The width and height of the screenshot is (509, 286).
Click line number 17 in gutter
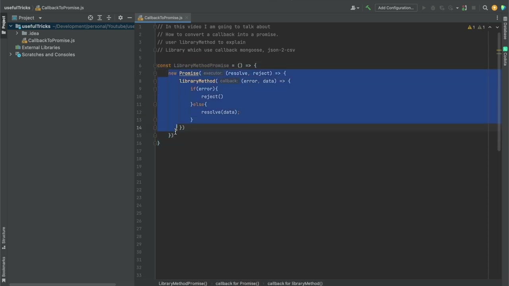[139, 151]
